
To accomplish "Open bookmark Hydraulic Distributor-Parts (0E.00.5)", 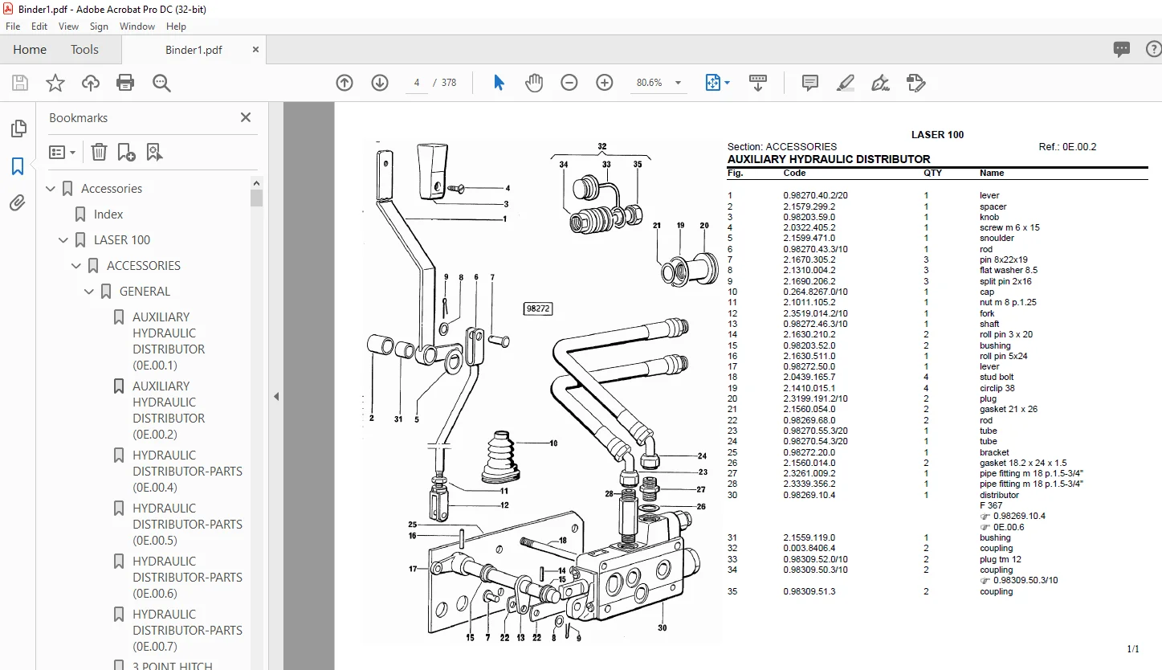I will (187, 525).
